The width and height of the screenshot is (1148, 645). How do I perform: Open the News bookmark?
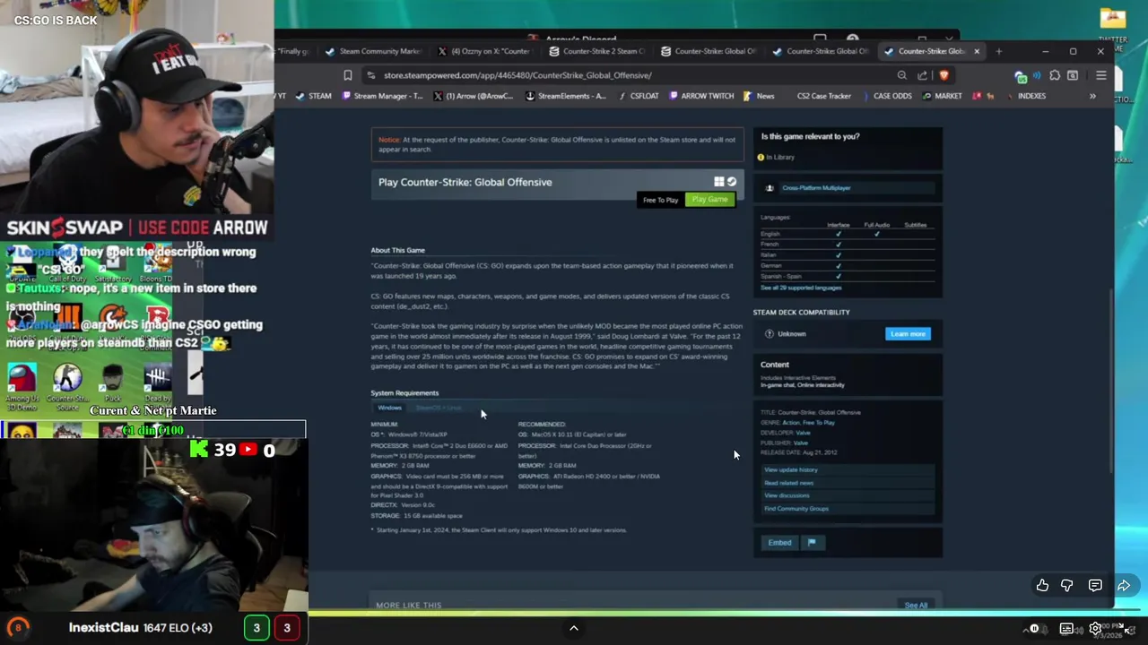759,96
